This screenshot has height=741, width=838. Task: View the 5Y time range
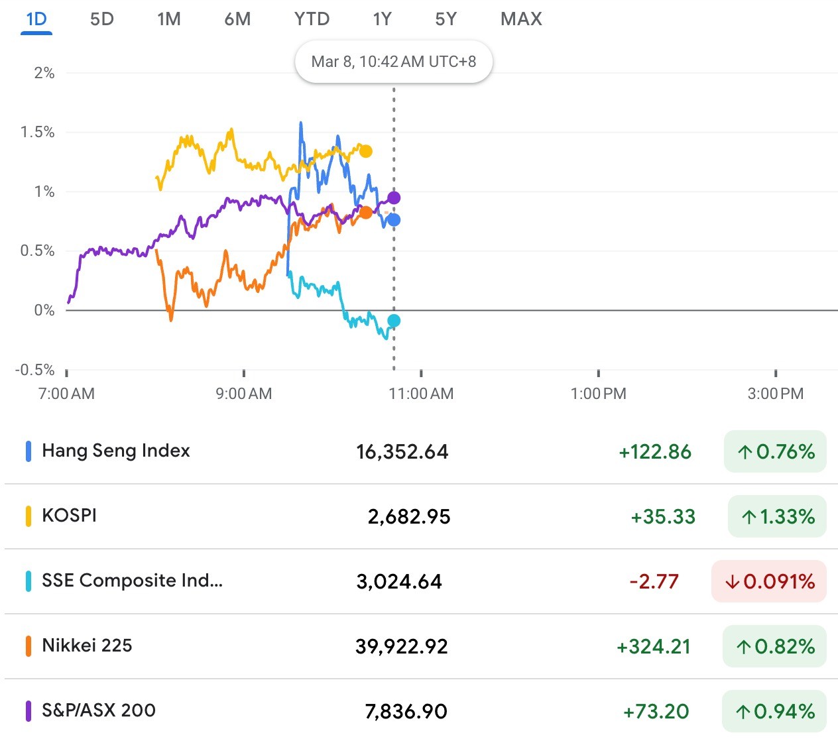point(446,19)
